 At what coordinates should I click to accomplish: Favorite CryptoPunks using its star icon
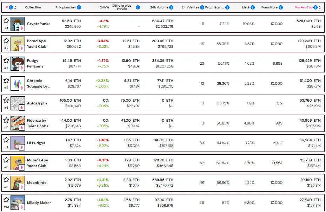click(x=6, y=21)
